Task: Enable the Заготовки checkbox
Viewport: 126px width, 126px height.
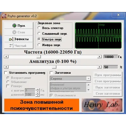Action: [x=60, y=73]
